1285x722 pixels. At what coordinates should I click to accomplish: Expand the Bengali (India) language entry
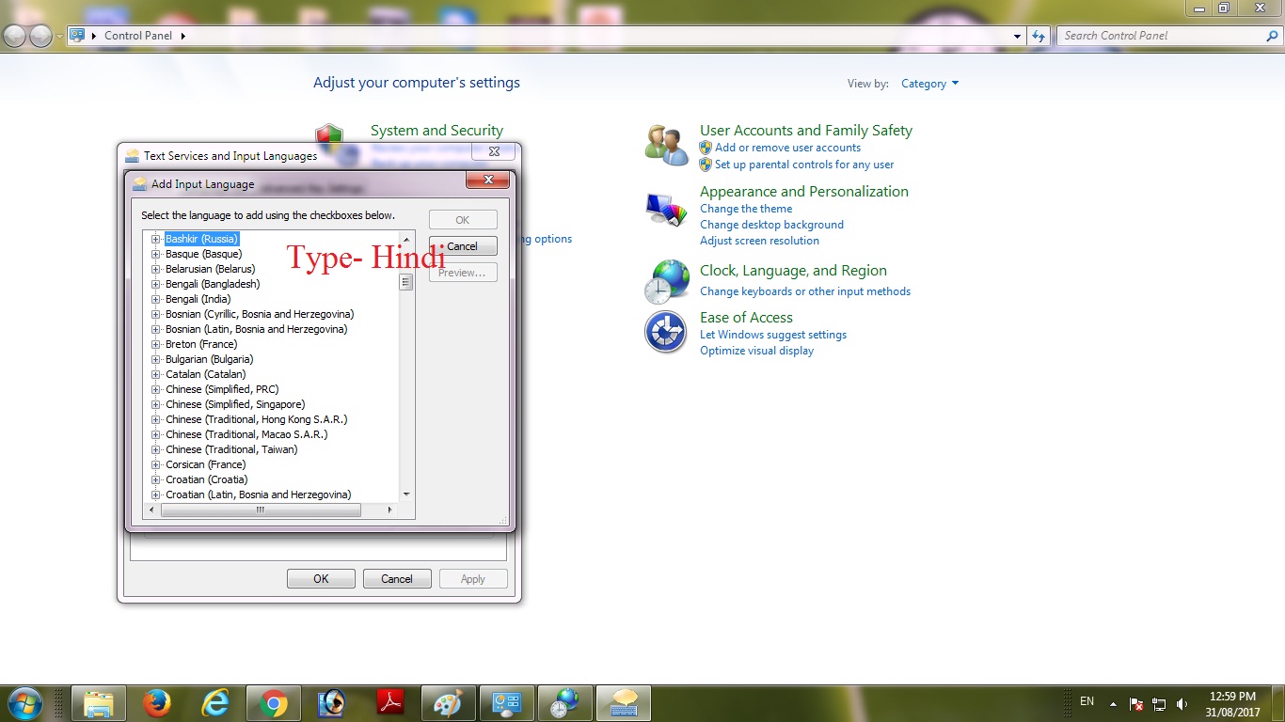pos(155,299)
